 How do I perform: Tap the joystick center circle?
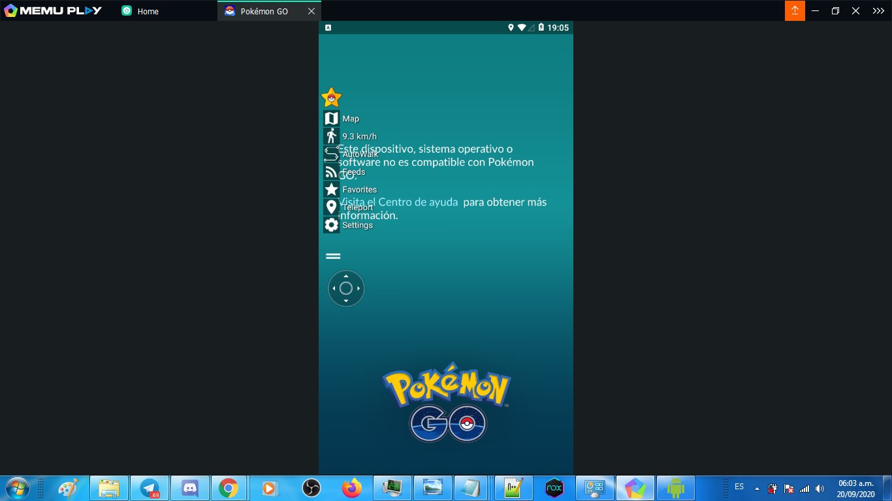(x=346, y=288)
